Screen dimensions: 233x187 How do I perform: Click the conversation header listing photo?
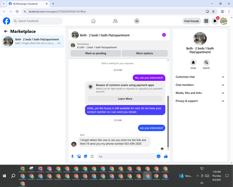pyautogui.click(x=75, y=35)
